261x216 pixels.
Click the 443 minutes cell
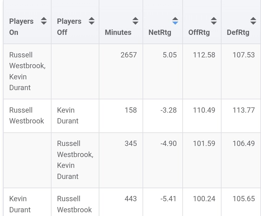[130, 199]
